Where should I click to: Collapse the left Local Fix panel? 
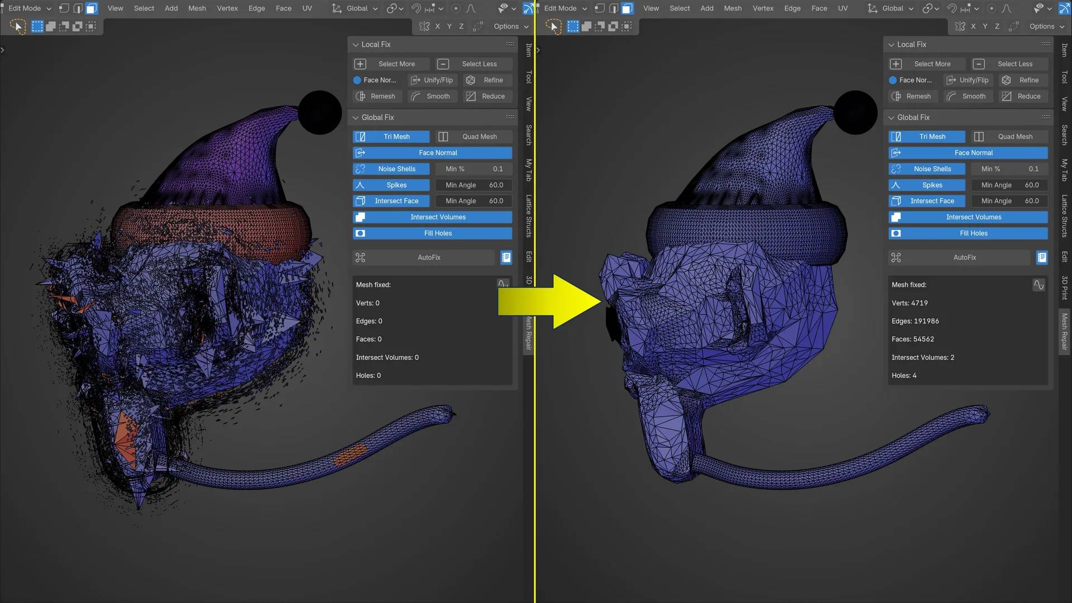(356, 45)
